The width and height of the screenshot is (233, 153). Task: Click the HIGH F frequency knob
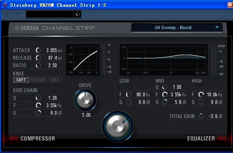point(201,95)
